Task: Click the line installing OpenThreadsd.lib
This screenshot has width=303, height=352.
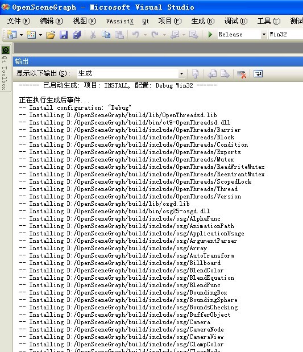Action: (x=118, y=115)
